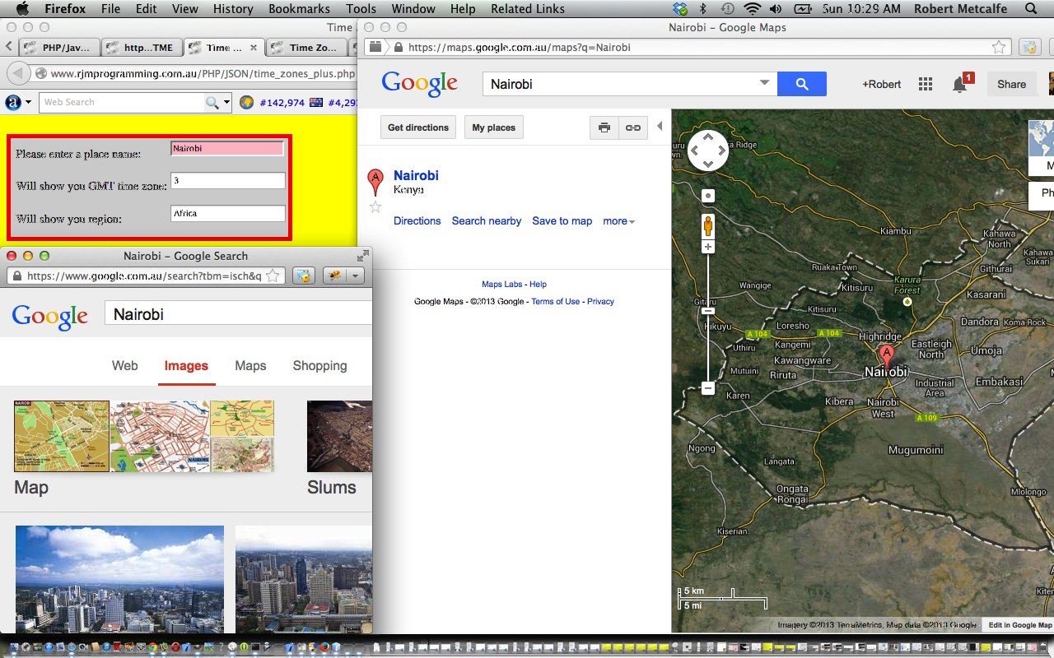
Task: Click the Directions link
Action: point(417,221)
